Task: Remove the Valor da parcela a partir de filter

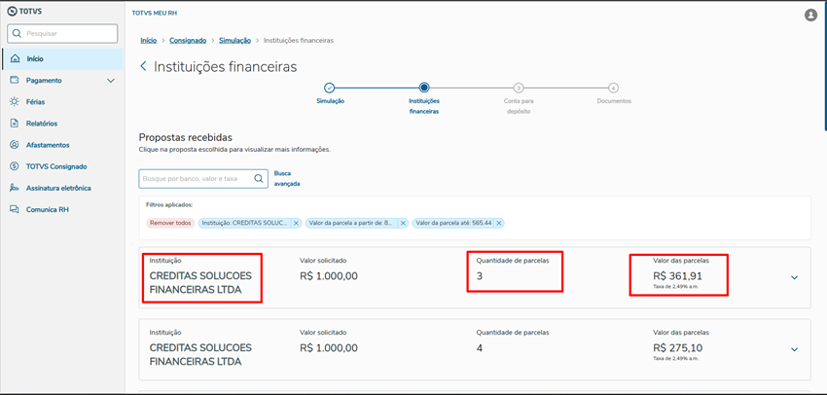Action: [x=403, y=223]
